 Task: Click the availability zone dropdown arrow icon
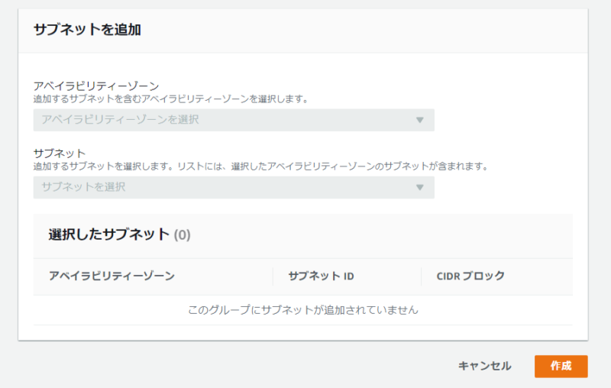point(419,120)
